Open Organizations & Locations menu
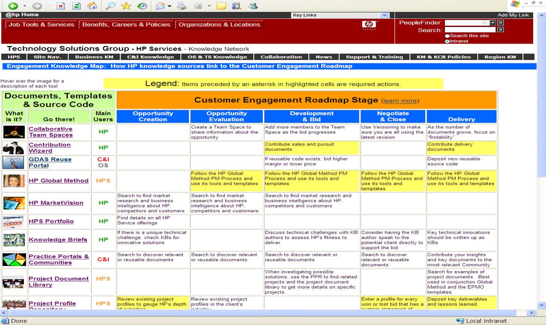The image size is (546, 325). [x=219, y=24]
